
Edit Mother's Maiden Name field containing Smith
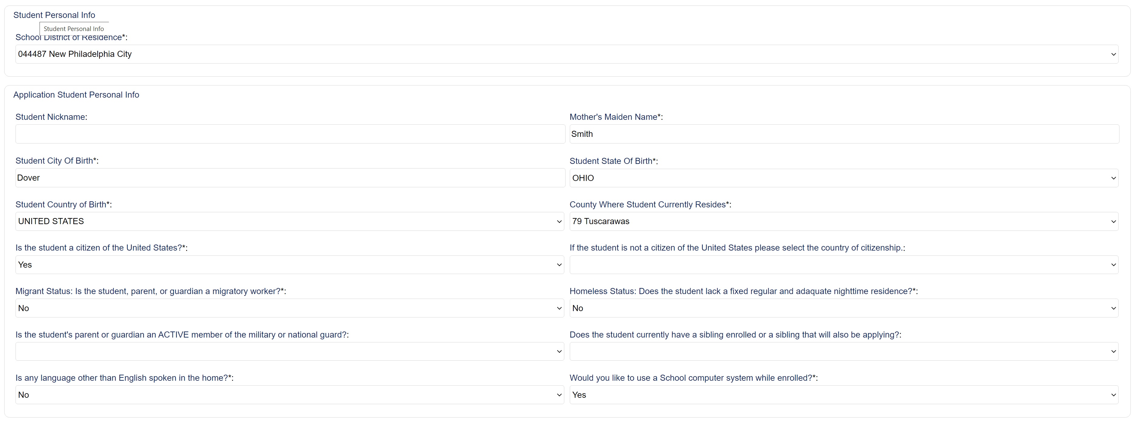tap(844, 134)
